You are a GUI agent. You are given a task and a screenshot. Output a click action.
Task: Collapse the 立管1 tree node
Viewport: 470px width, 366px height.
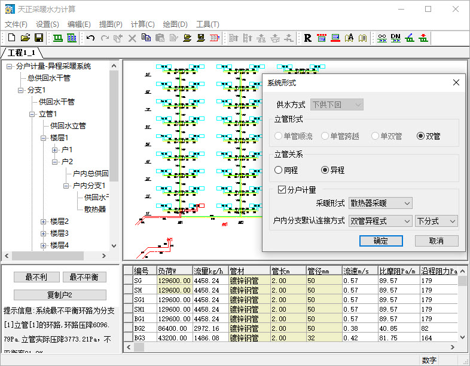[32, 114]
